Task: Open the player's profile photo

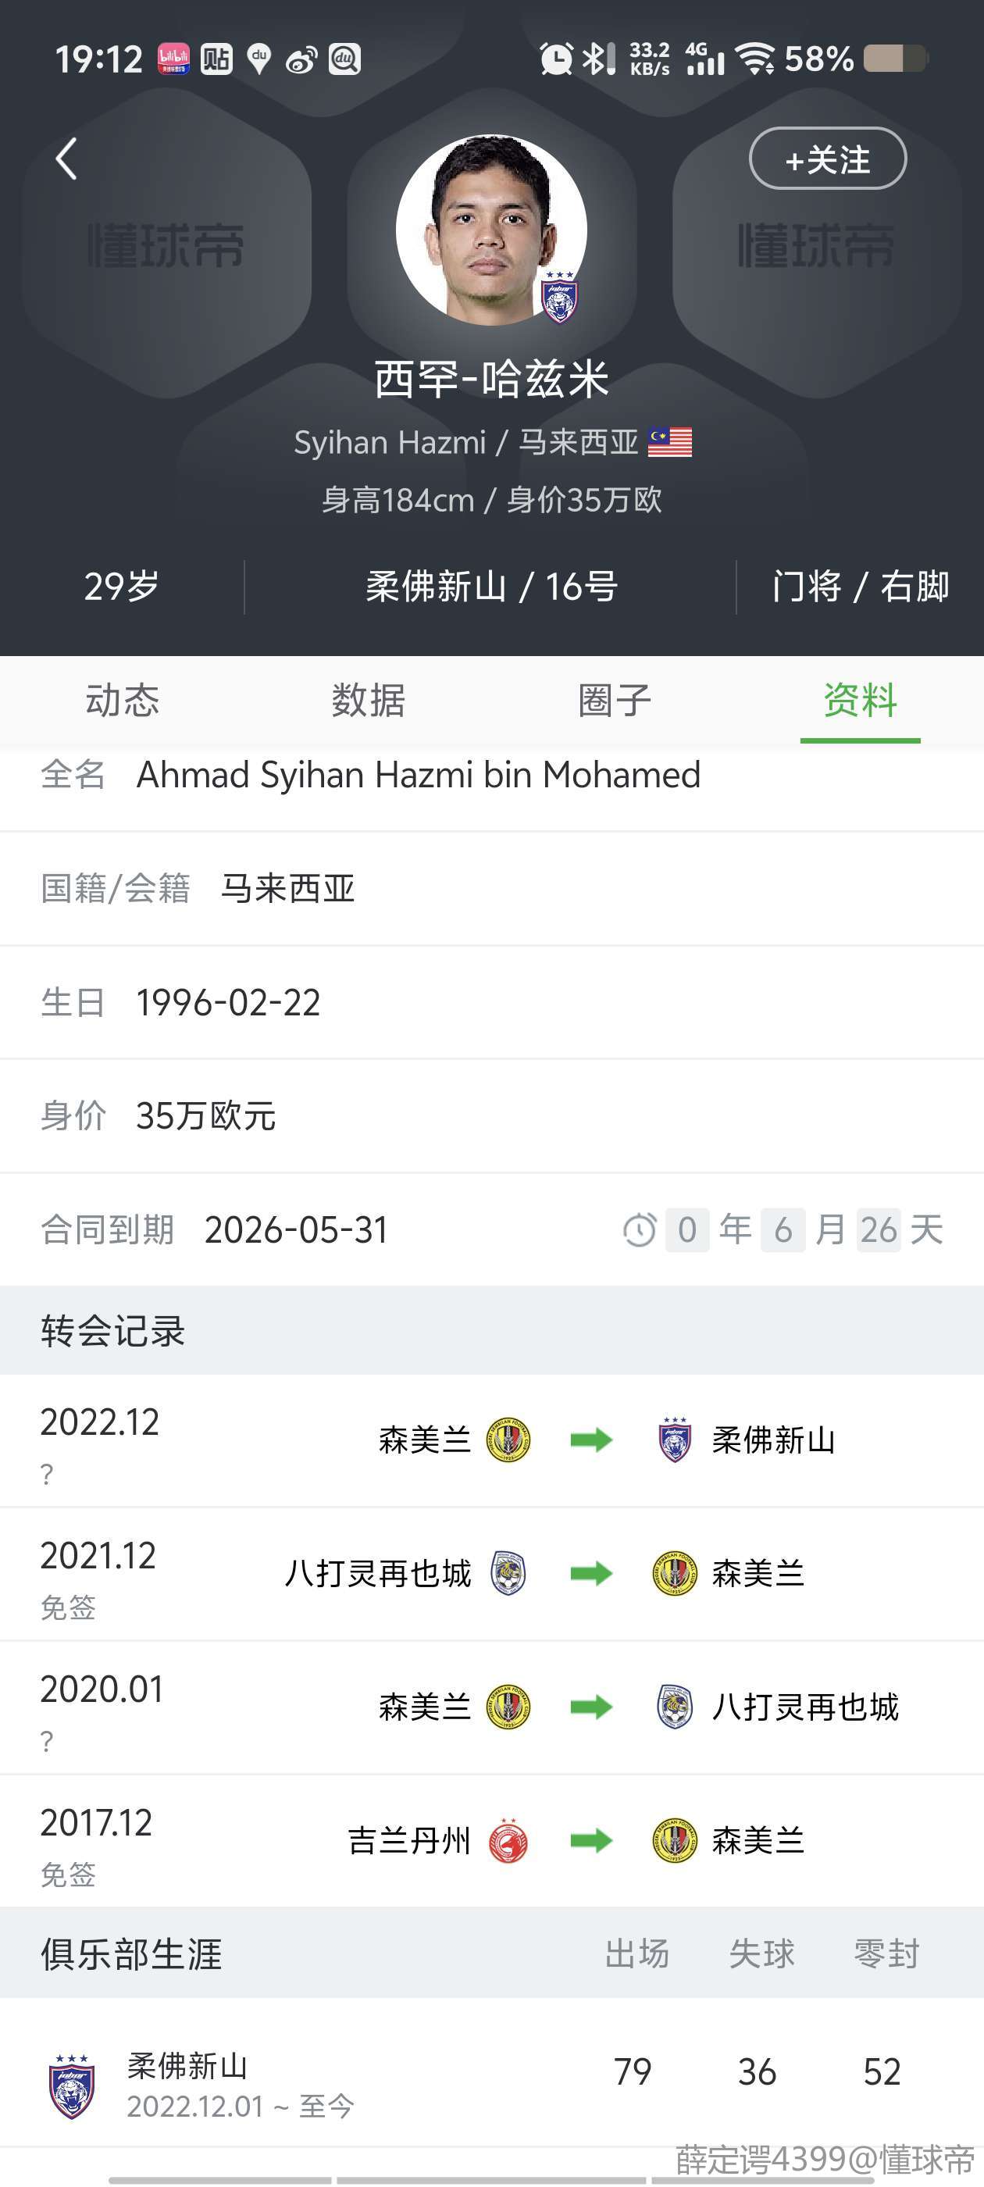Action: click(x=490, y=227)
